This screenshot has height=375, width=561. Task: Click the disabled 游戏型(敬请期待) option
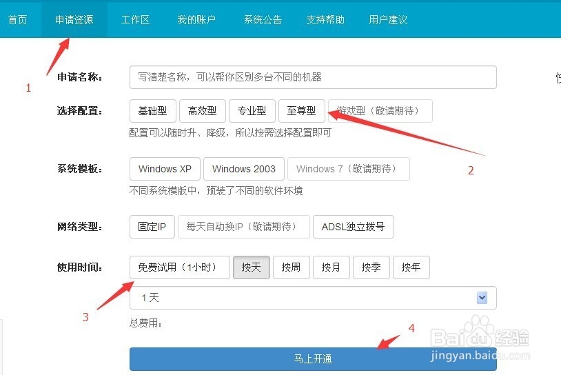tap(380, 111)
